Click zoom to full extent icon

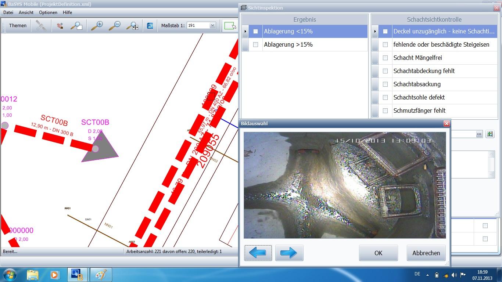click(132, 26)
